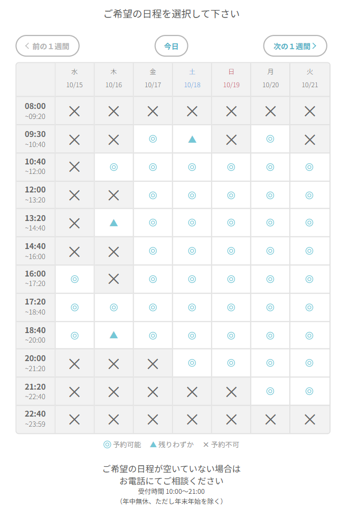Pick the few-remaining triangle Saturday 10/18 09:30
Image resolution: width=349 pixels, height=507 pixels.
point(192,139)
